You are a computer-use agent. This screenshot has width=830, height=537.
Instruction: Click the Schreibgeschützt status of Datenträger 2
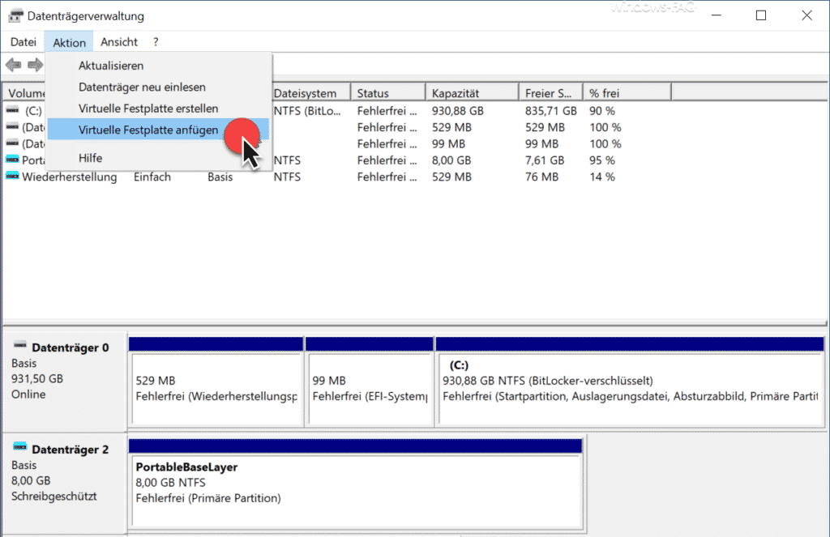click(54, 497)
